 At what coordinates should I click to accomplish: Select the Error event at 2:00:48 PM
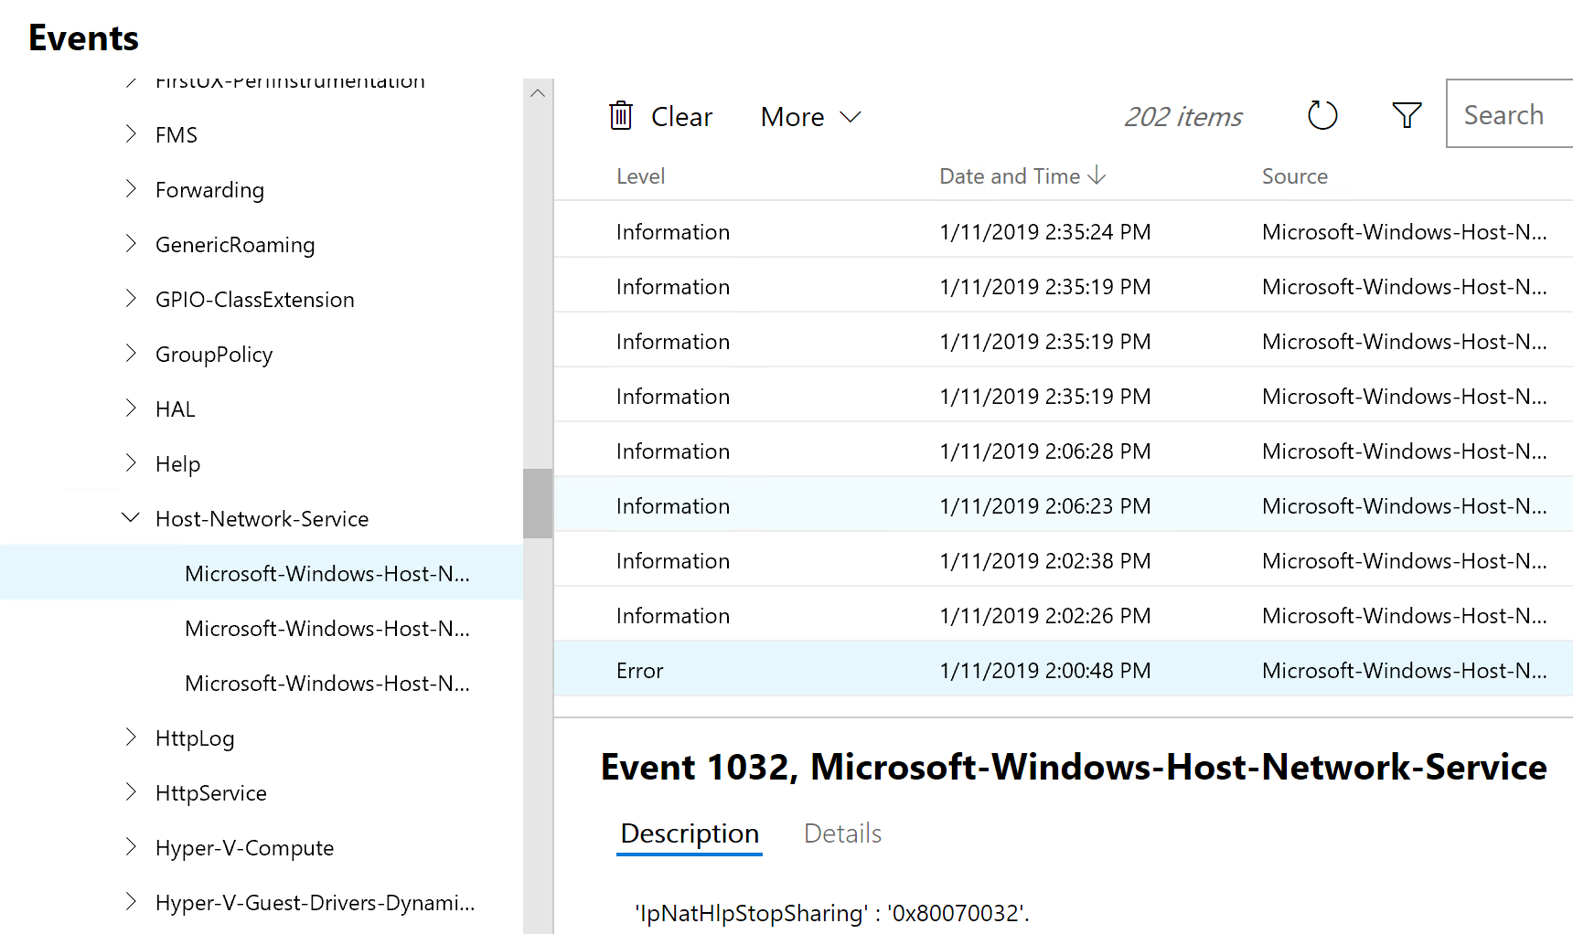1064,670
